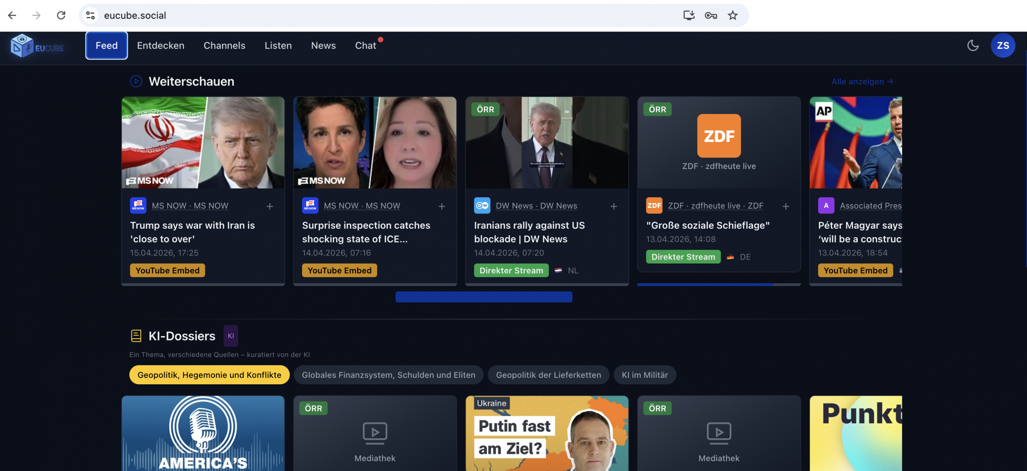Click the install app icon
1027x471 pixels.
pyautogui.click(x=689, y=15)
